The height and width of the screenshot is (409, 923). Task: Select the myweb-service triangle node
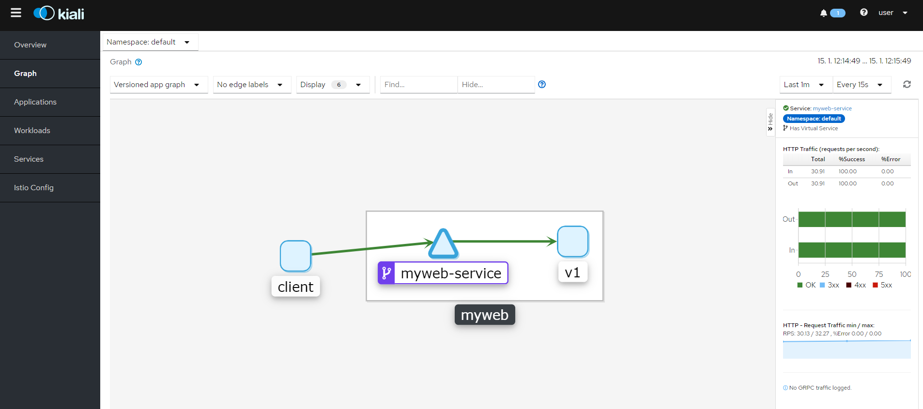tap(443, 243)
